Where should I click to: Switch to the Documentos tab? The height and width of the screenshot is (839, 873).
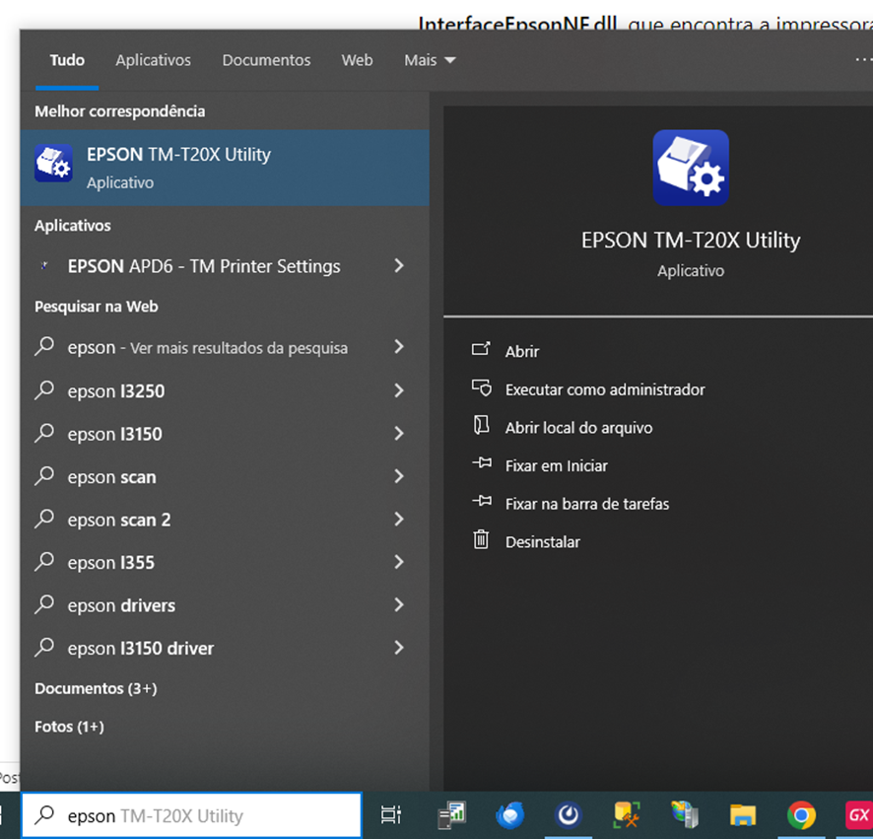click(x=266, y=60)
